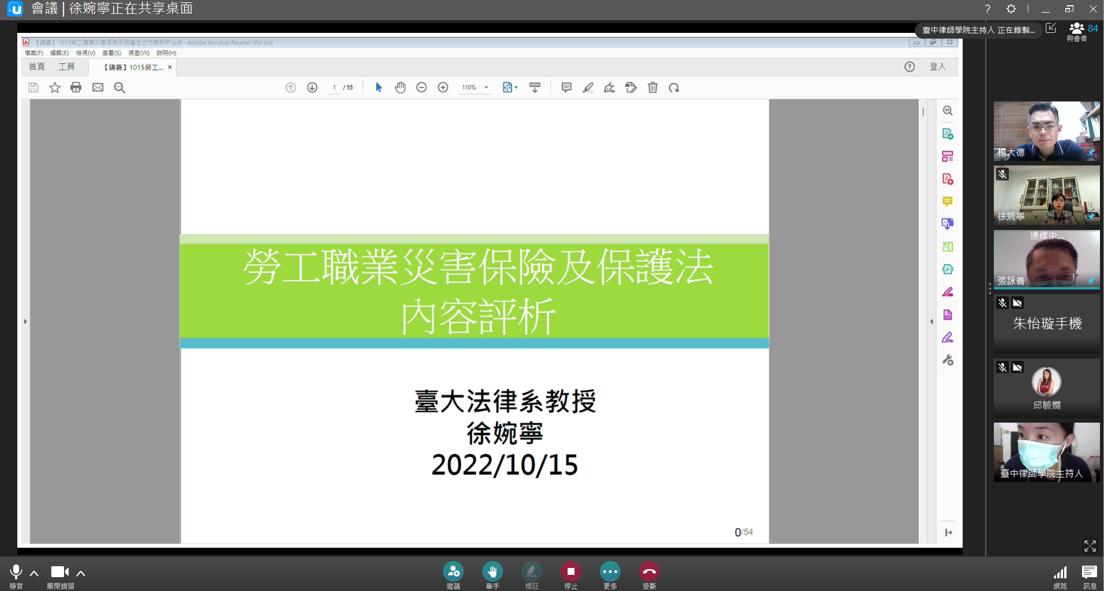Click the red hang up (掛斷) button
The image size is (1104, 591).
649,572
